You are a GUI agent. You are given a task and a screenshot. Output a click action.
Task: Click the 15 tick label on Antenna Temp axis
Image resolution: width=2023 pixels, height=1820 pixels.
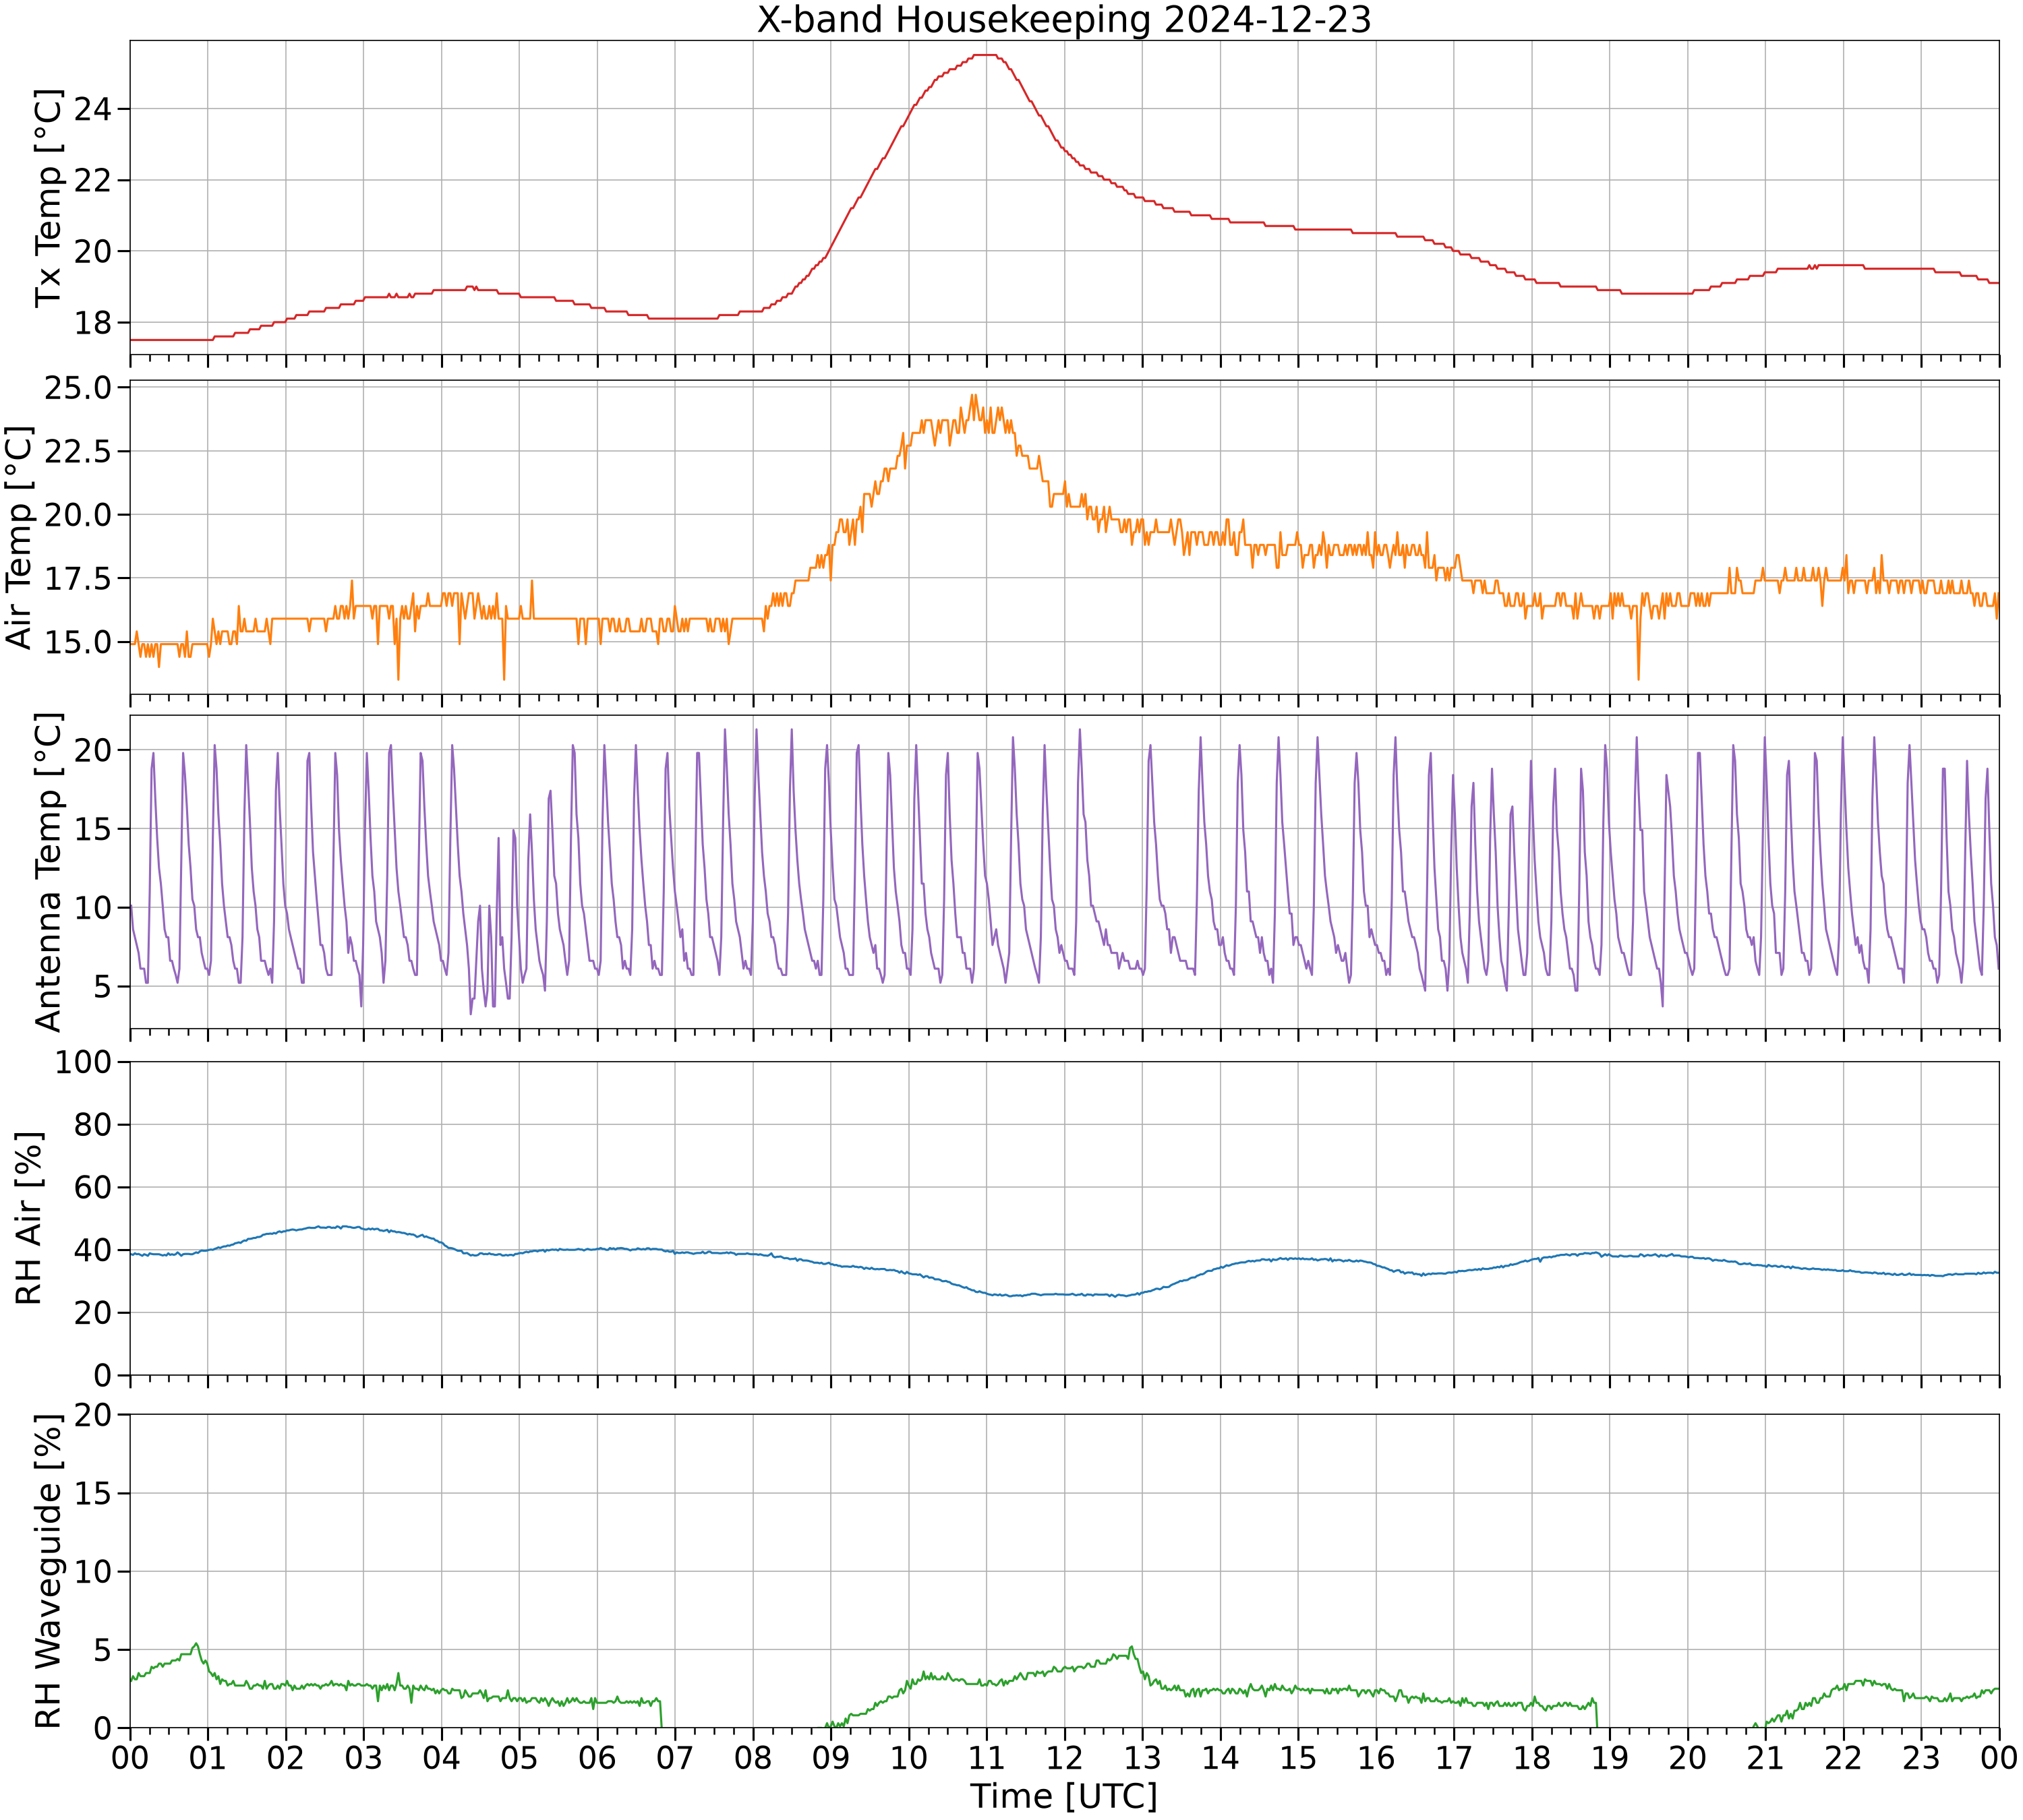(x=93, y=829)
